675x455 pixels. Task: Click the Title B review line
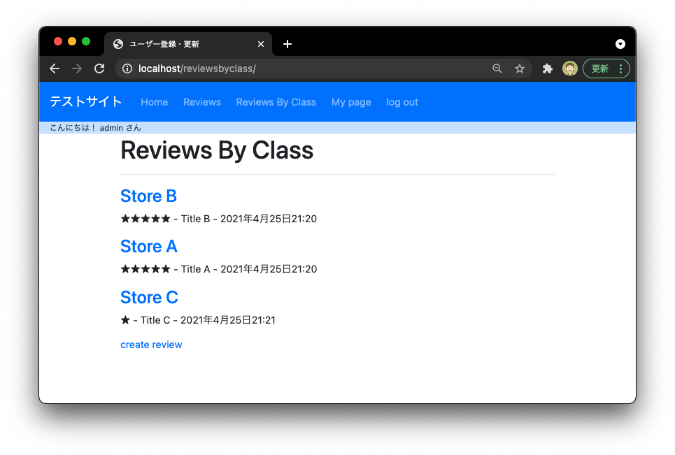tap(219, 219)
